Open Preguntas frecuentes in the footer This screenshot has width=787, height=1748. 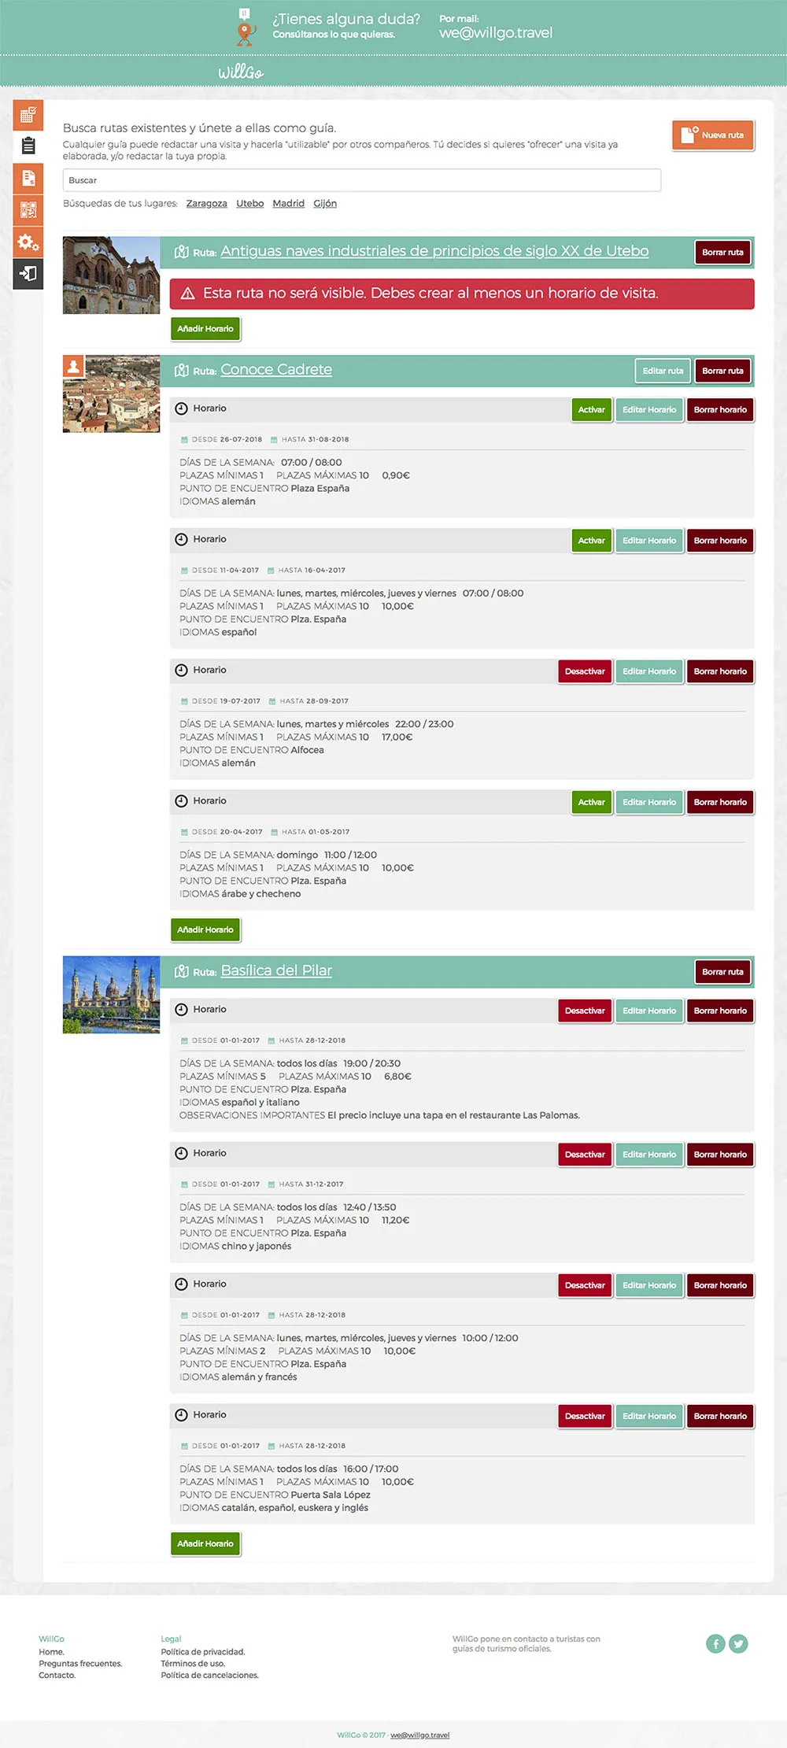click(x=80, y=1679)
